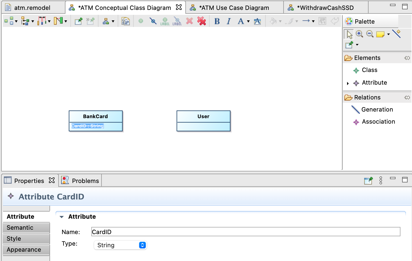The height and width of the screenshot is (261, 412).
Task: Close the ATM Conceptual Class Diagram tab
Action: (x=179, y=7)
